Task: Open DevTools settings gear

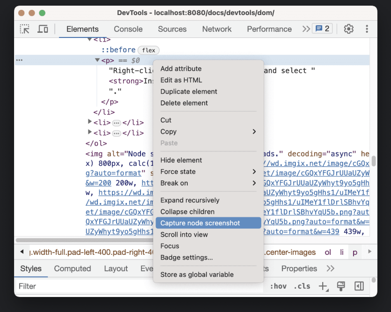Action: click(348, 29)
